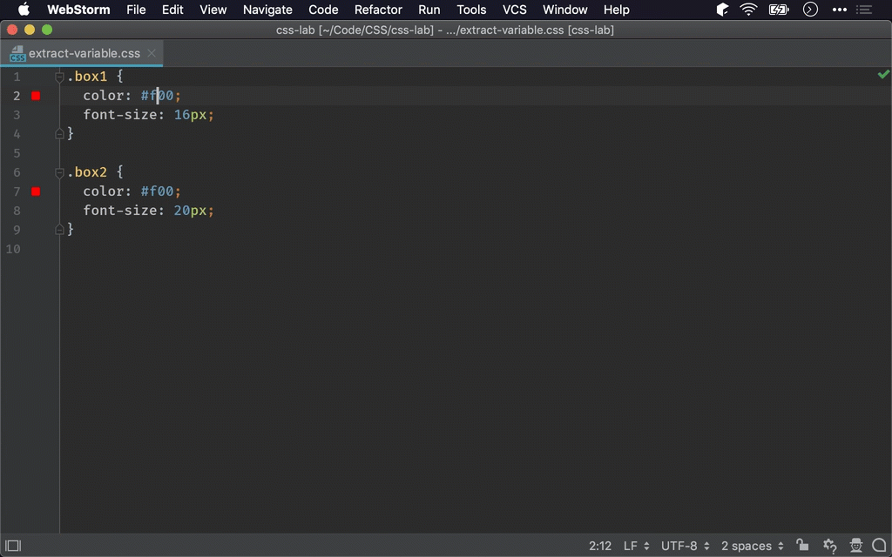Open the Refactor menu
This screenshot has width=892, height=557.
(x=378, y=10)
